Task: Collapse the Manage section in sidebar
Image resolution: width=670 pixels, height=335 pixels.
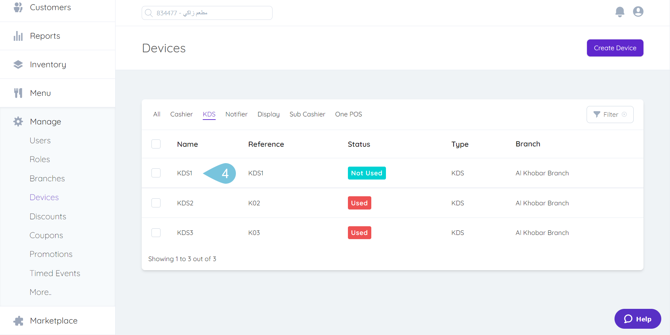Action: (x=45, y=122)
